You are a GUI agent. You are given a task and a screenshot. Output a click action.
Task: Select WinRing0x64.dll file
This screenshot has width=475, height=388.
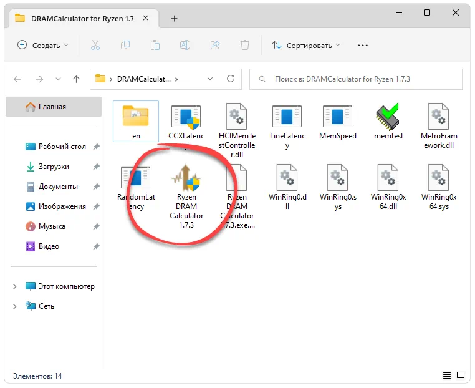[x=388, y=188]
